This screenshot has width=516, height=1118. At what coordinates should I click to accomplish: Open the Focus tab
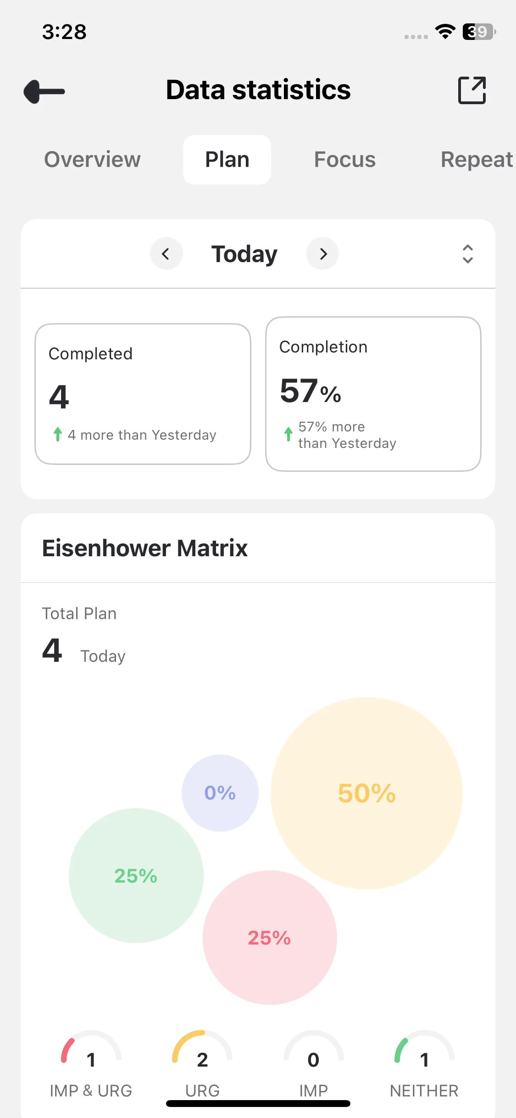pyautogui.click(x=344, y=160)
